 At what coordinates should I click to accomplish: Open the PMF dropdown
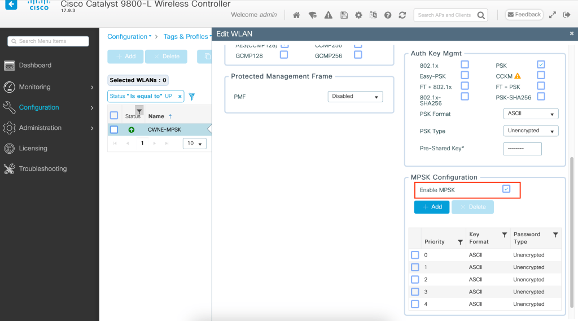point(355,97)
